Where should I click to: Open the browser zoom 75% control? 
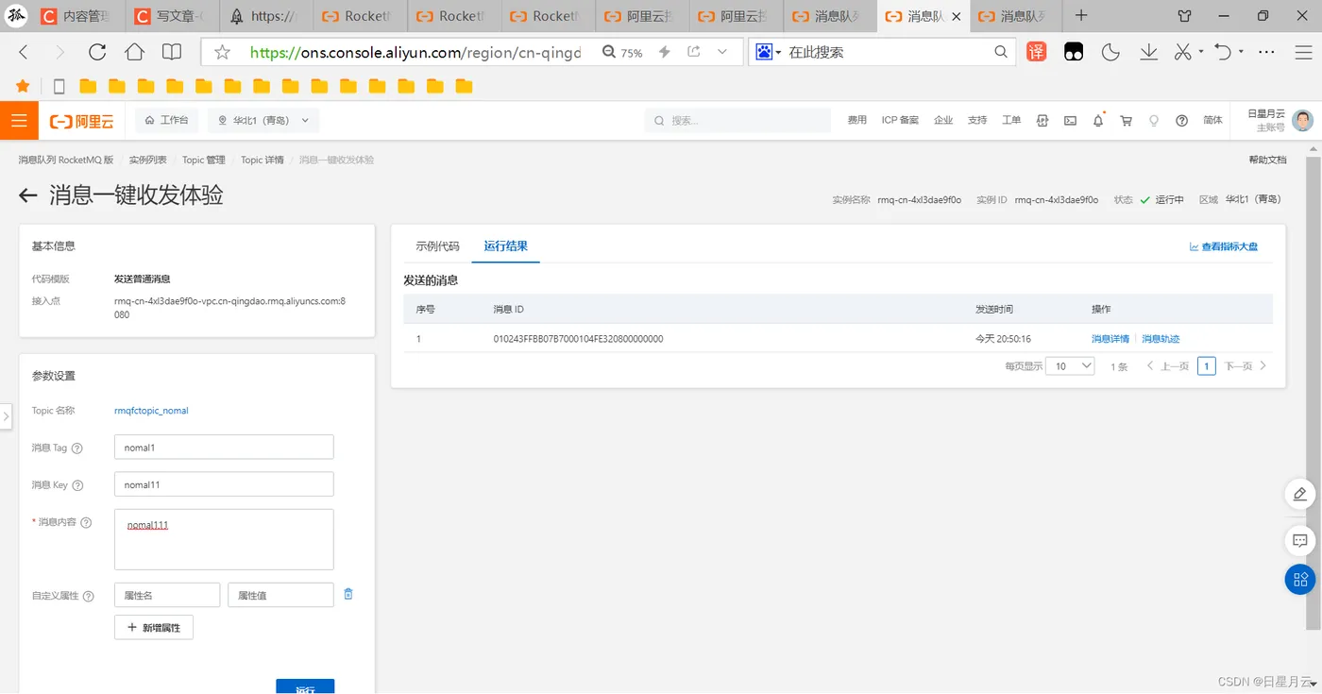[x=622, y=53]
